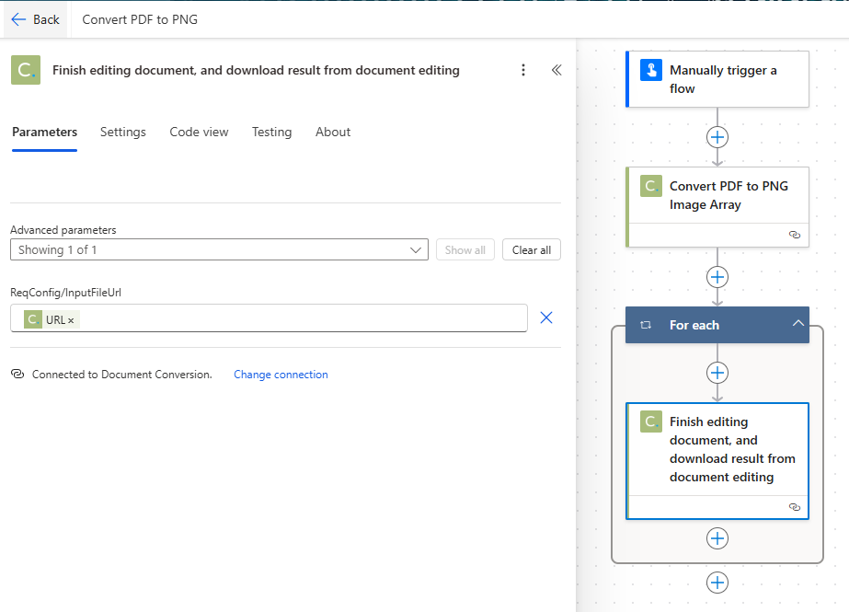Screen dimensions: 849x612
Task: Click connection link icon on Convert PDF card
Action: (x=795, y=235)
